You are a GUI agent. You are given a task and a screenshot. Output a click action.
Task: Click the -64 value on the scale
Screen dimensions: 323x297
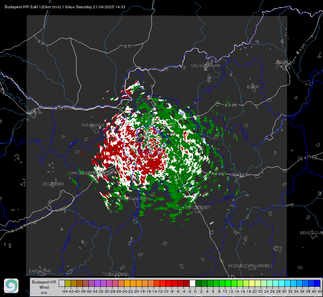65,291
